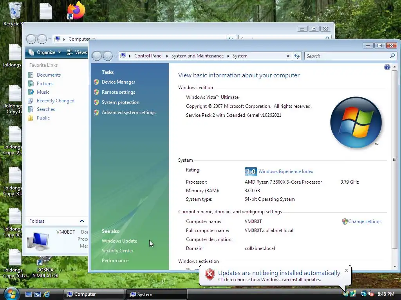The width and height of the screenshot is (401, 300).
Task: Click the System window scrollbar down arrow
Action: (395, 266)
